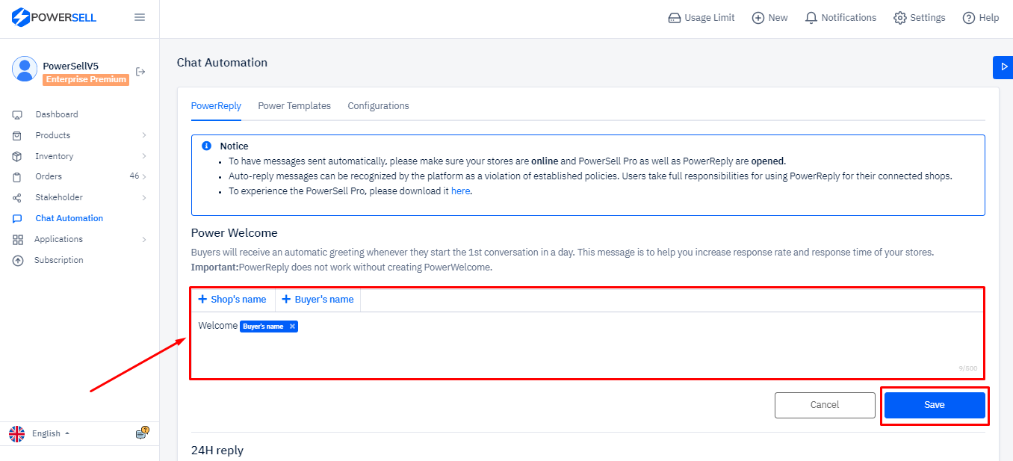Follow the 'here' download link
The width and height of the screenshot is (1013, 461).
[x=461, y=191]
